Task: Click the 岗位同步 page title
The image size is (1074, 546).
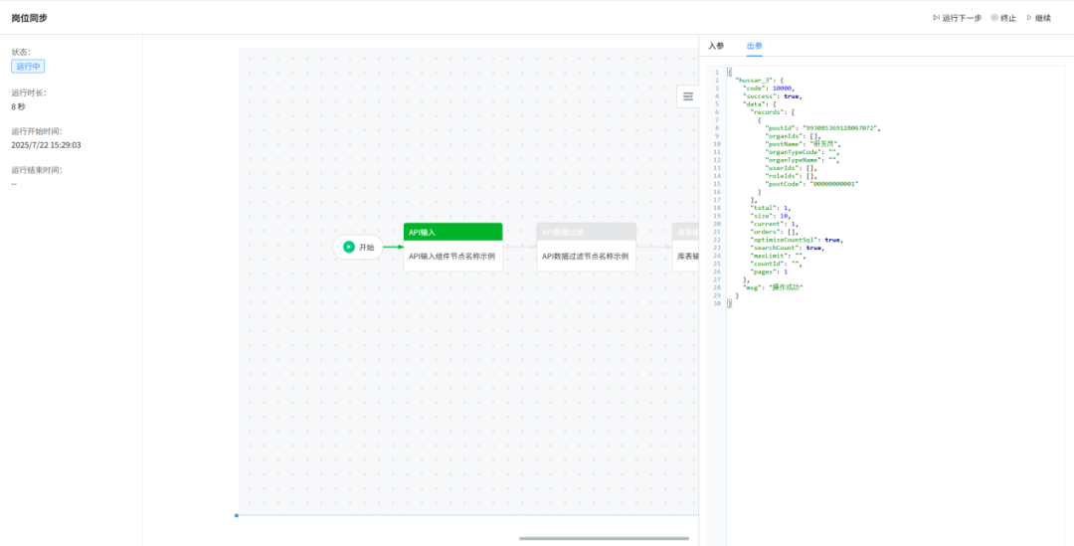Action: (x=30, y=18)
